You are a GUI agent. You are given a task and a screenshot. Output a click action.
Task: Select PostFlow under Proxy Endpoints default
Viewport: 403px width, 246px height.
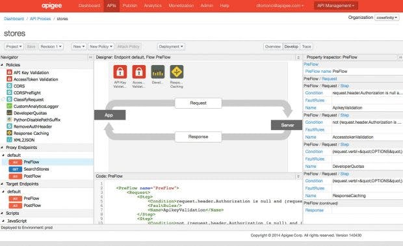32,176
